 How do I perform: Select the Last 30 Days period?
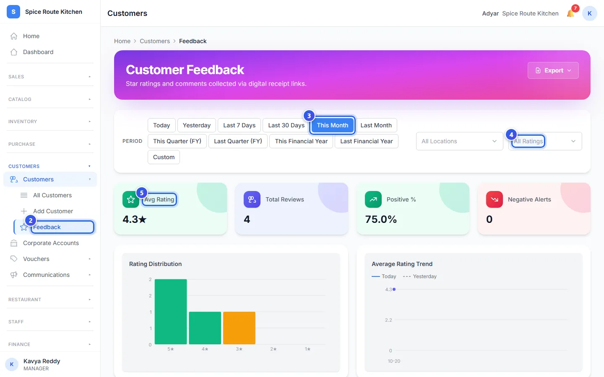[286, 125]
